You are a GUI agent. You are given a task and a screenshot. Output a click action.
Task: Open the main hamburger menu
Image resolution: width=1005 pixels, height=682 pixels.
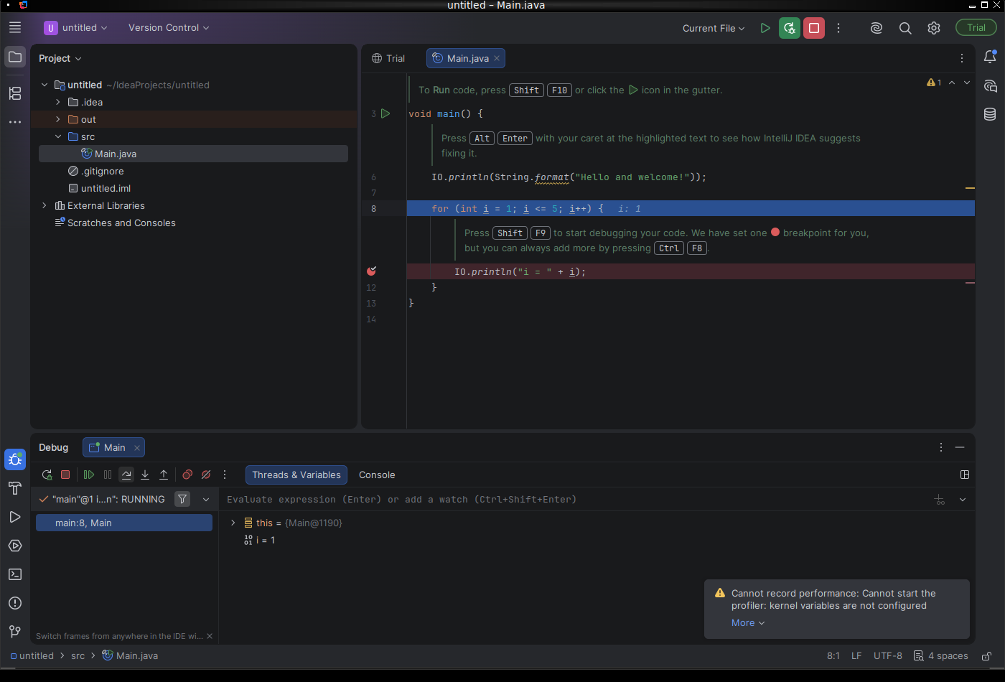pyautogui.click(x=15, y=27)
